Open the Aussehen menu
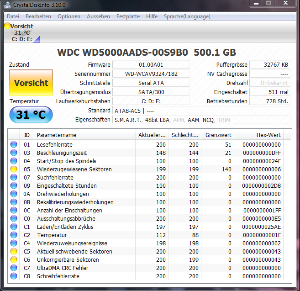The image size is (300, 291). pyautogui.click(x=98, y=16)
